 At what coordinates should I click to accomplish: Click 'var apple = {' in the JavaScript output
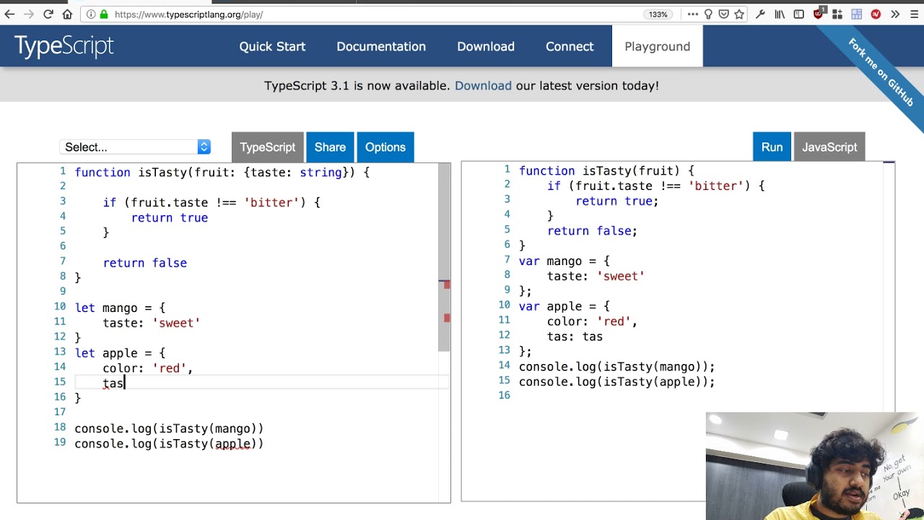click(x=564, y=306)
